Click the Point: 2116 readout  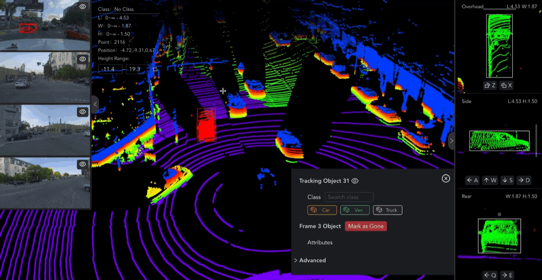point(111,42)
